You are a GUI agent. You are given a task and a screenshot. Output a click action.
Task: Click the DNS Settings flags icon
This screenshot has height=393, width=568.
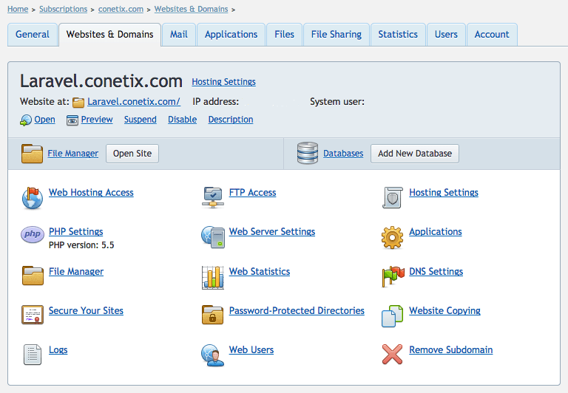click(393, 276)
